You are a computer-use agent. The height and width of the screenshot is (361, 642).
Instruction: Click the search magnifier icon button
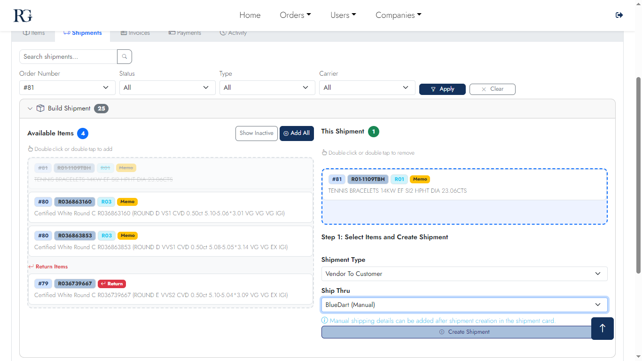(x=125, y=56)
